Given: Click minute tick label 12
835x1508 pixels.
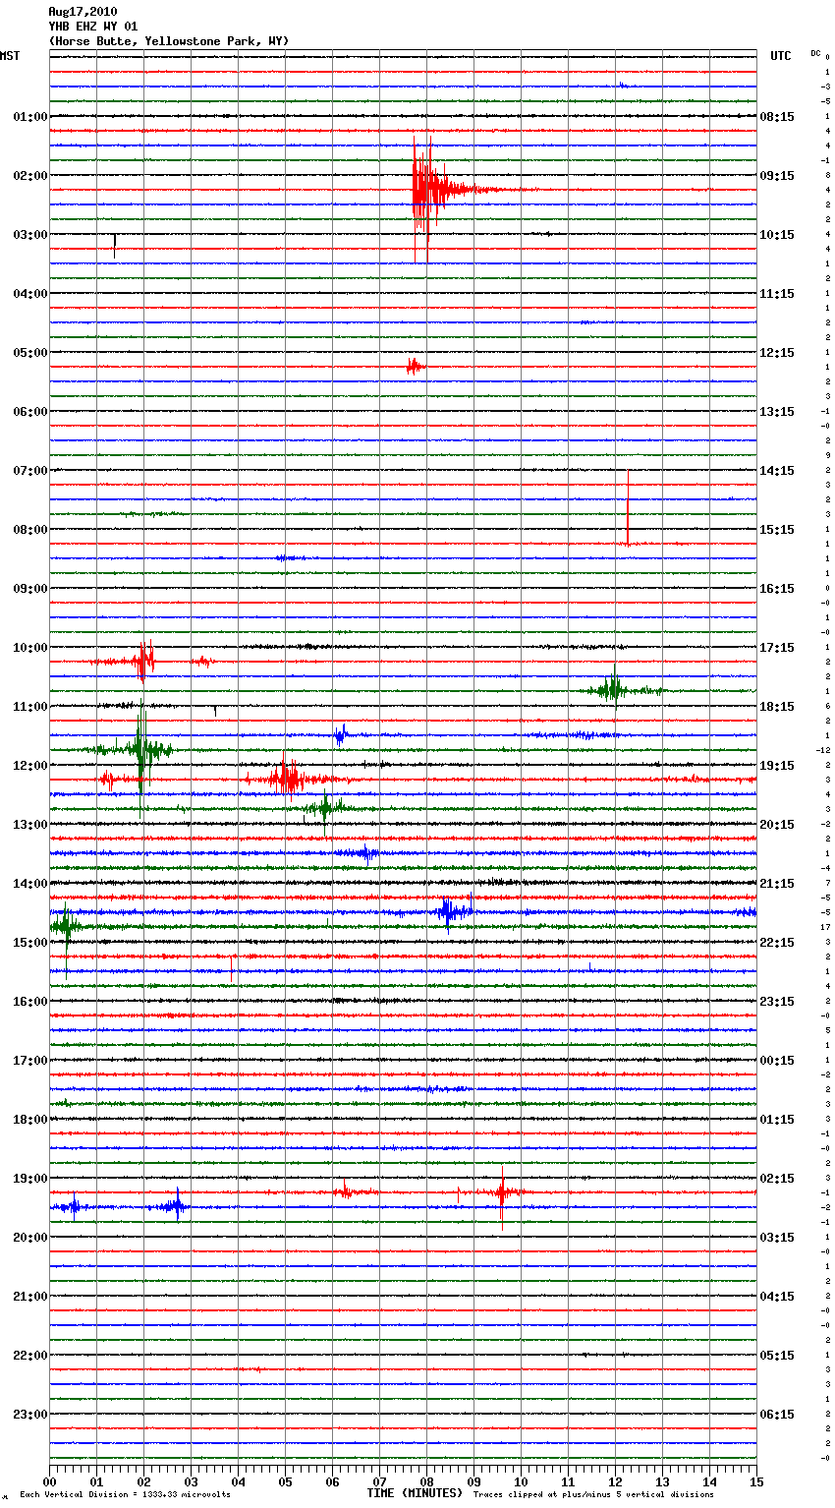Looking at the screenshot, I should coord(615,1481).
